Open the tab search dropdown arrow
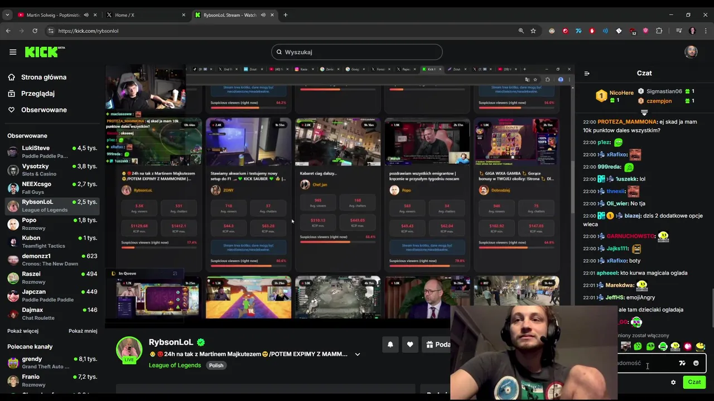The width and height of the screenshot is (714, 401). 6,15
